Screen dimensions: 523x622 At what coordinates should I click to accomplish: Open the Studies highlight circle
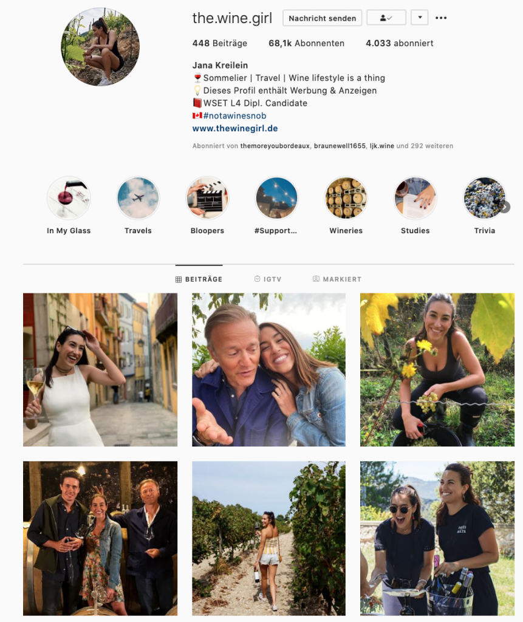415,198
